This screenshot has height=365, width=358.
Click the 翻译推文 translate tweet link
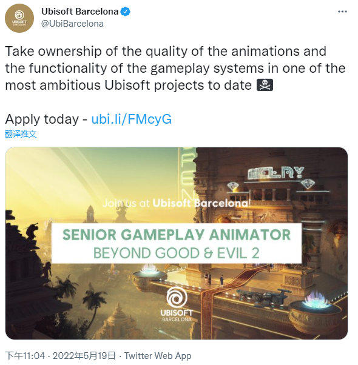pyautogui.click(x=21, y=134)
